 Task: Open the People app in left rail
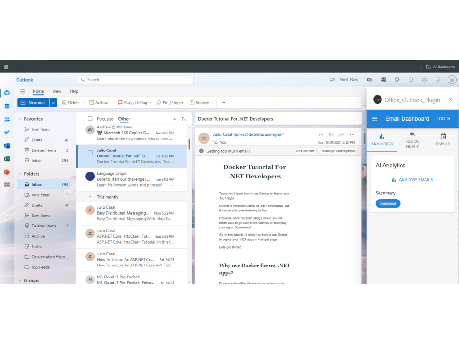pyautogui.click(x=7, y=119)
